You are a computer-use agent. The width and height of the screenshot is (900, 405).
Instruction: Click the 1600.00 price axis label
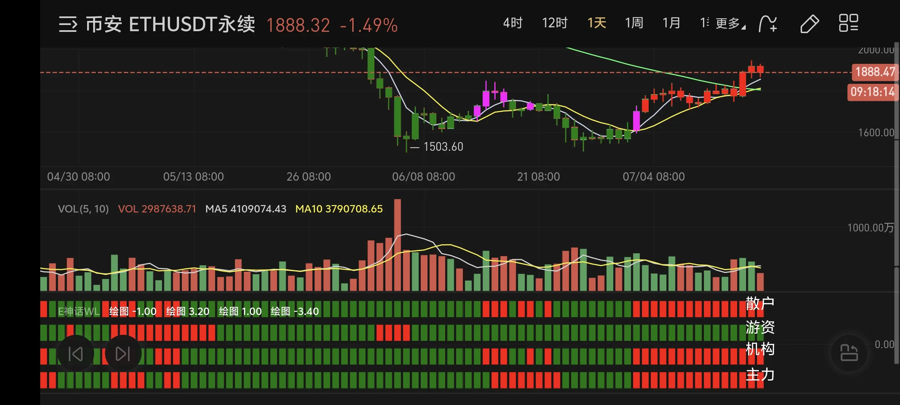(876, 133)
